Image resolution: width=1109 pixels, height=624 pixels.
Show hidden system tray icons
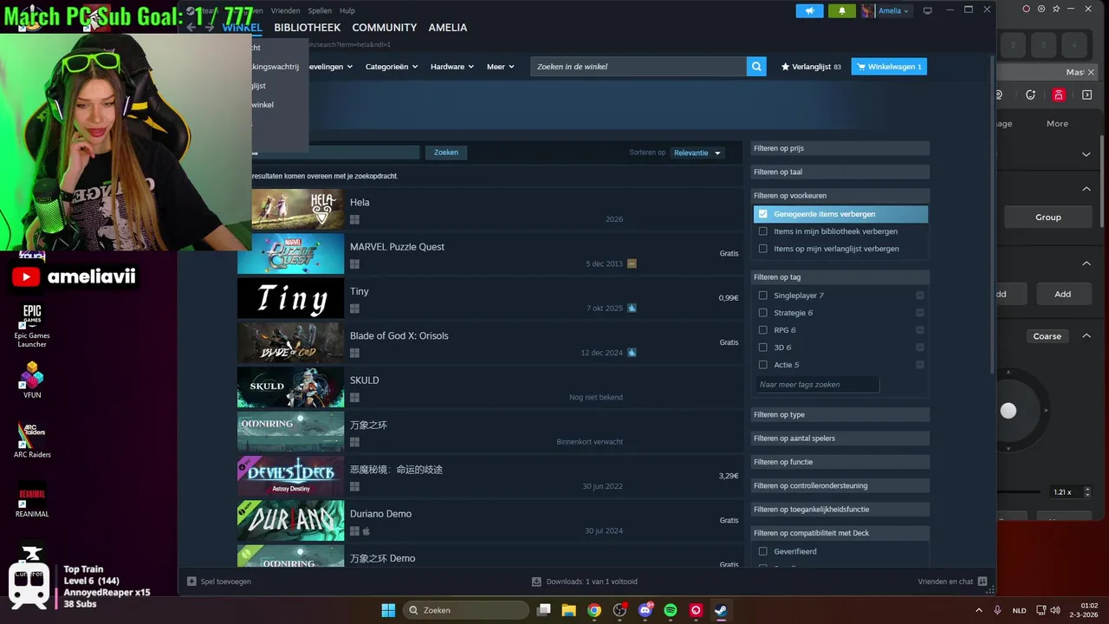(979, 610)
